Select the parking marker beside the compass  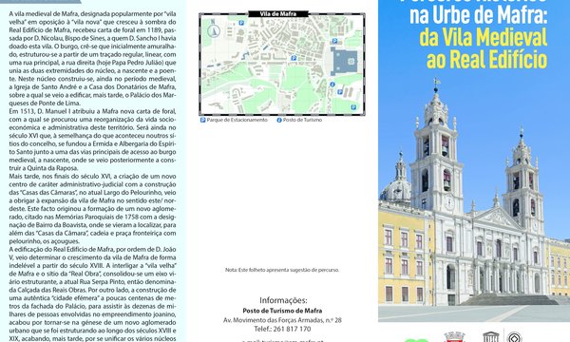241,23
